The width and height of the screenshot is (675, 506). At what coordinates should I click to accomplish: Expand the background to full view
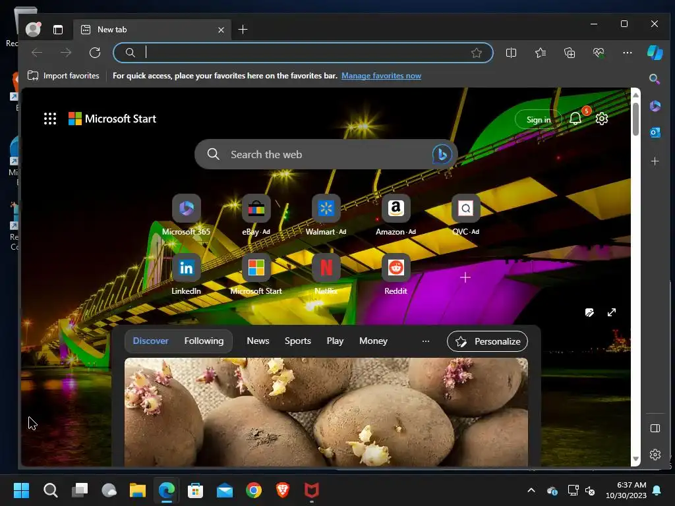tap(611, 312)
